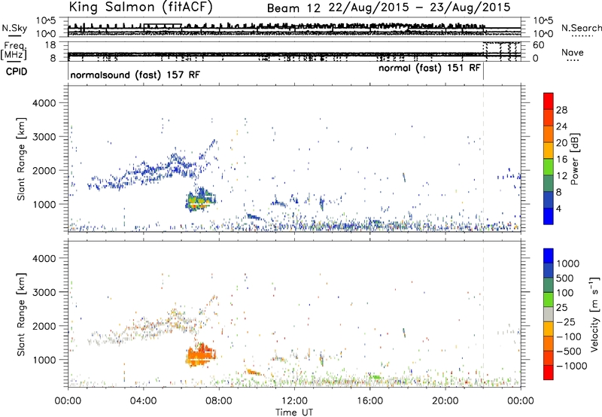This screenshot has width=602, height=417.
Task: Pick the red bottom velocity colorbar segment
Action: [549, 373]
